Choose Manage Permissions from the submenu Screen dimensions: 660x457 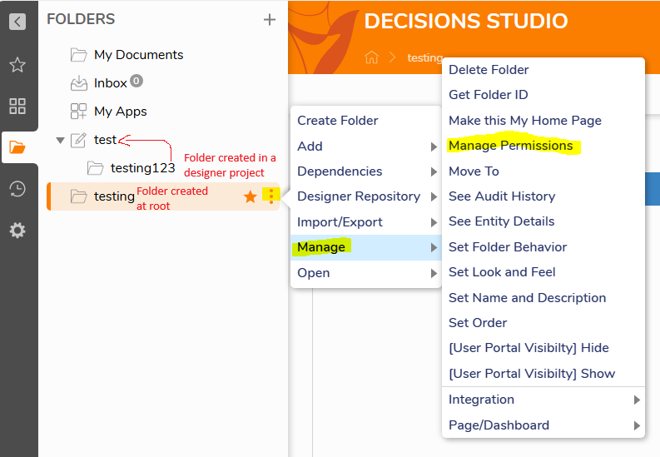click(510, 146)
